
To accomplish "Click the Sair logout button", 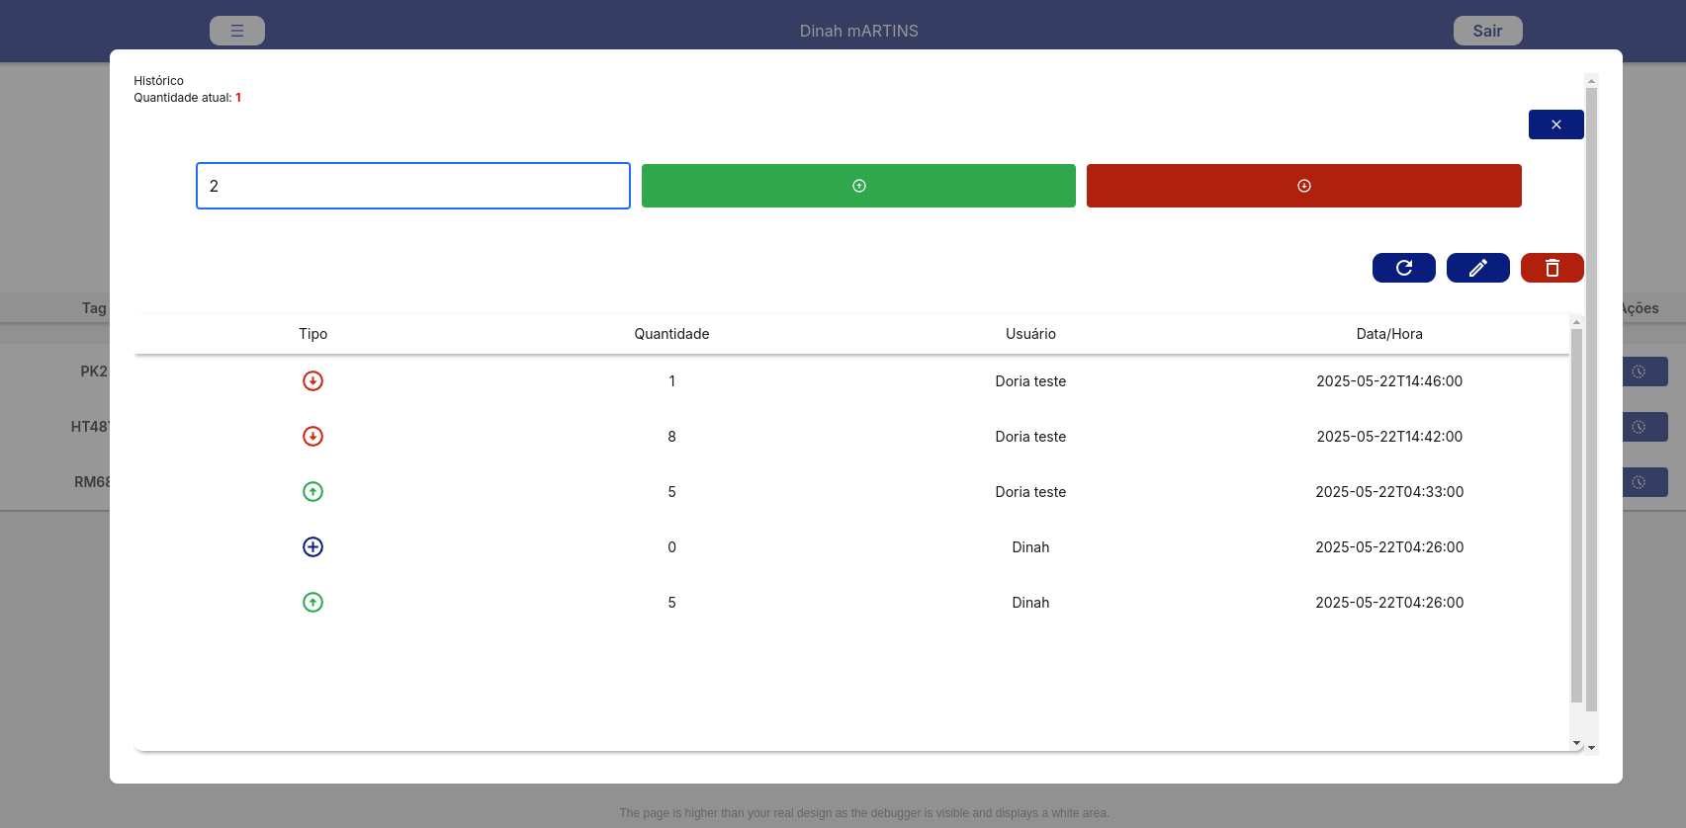I will click(x=1487, y=31).
